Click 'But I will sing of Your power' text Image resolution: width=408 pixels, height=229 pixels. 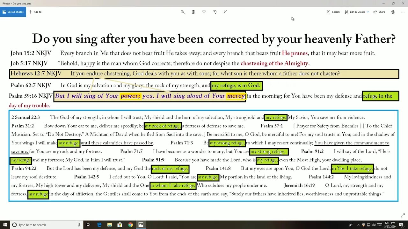(x=98, y=96)
